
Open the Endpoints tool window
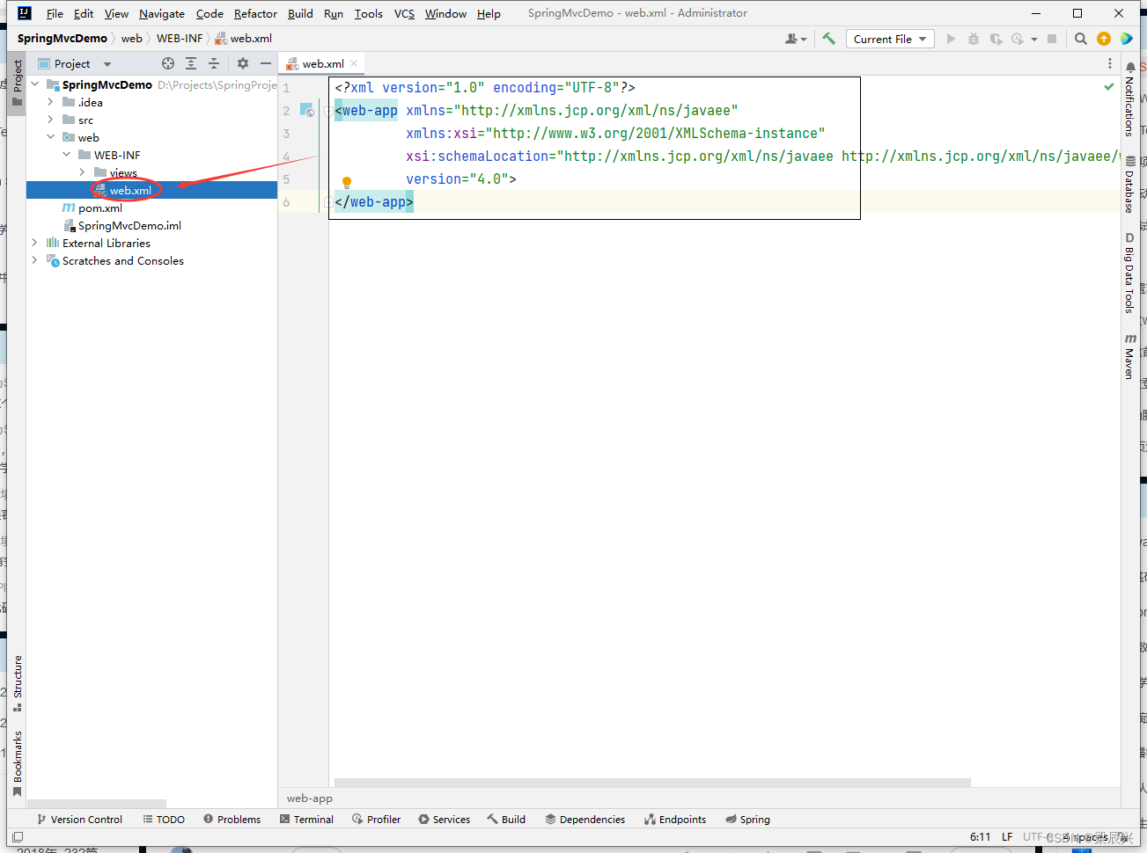pos(675,819)
